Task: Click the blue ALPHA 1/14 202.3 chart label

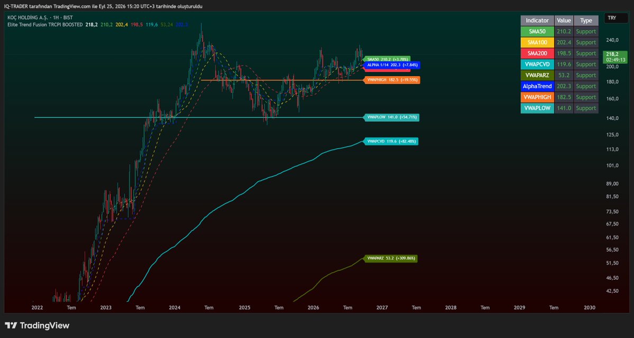Action: 392,64
